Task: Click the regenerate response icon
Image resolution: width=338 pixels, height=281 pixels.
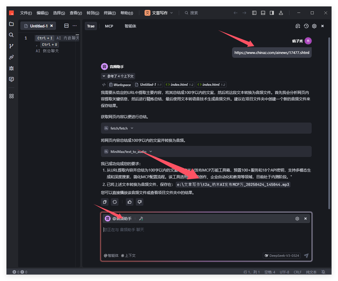Action: click(115, 202)
